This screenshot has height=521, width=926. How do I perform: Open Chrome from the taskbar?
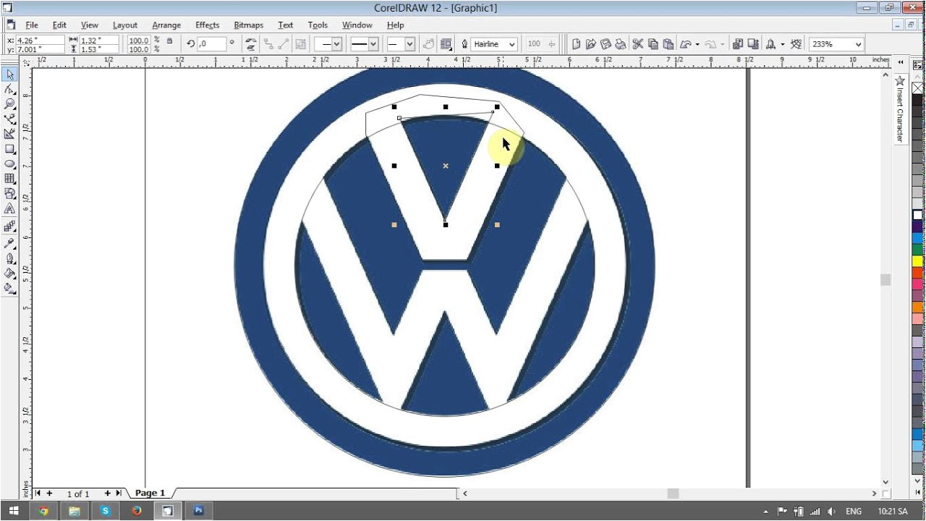[43, 510]
